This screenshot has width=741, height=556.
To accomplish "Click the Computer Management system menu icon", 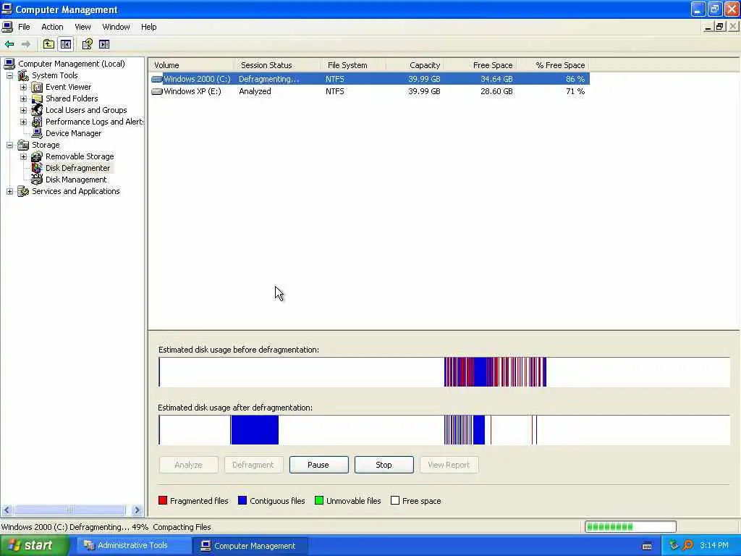I will 7,9.
